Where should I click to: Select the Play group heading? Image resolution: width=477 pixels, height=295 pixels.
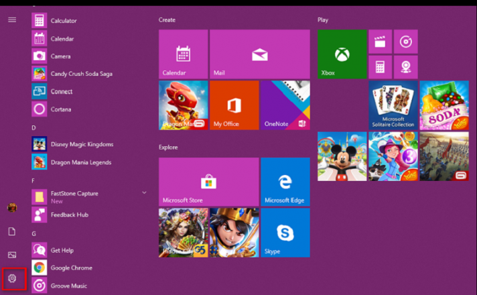pos(323,20)
